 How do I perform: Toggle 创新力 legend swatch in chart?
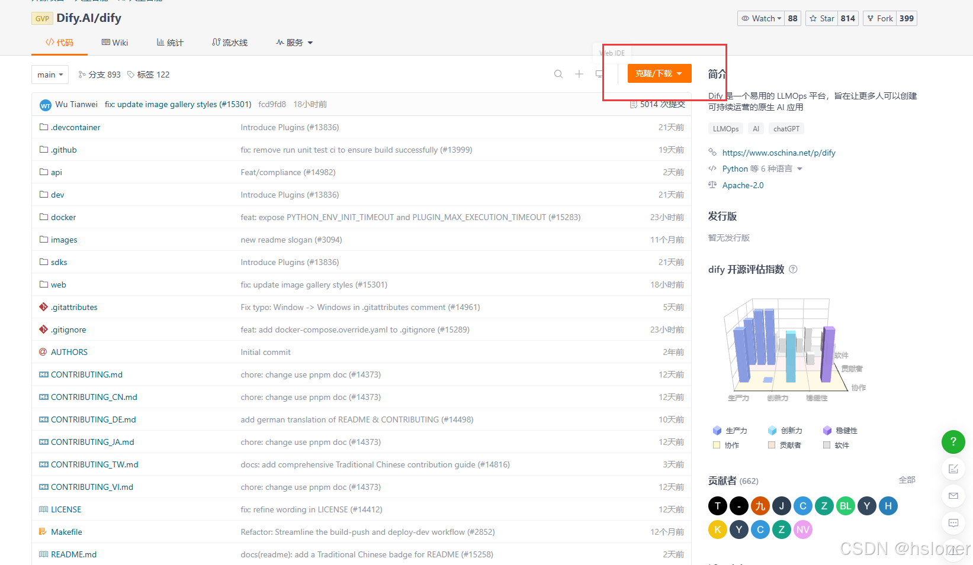click(x=772, y=431)
